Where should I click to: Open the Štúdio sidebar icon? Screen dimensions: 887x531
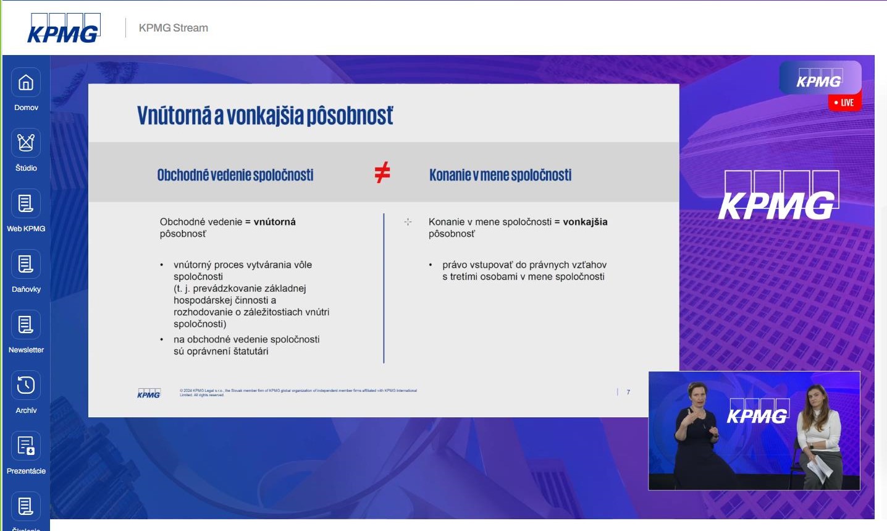click(26, 143)
